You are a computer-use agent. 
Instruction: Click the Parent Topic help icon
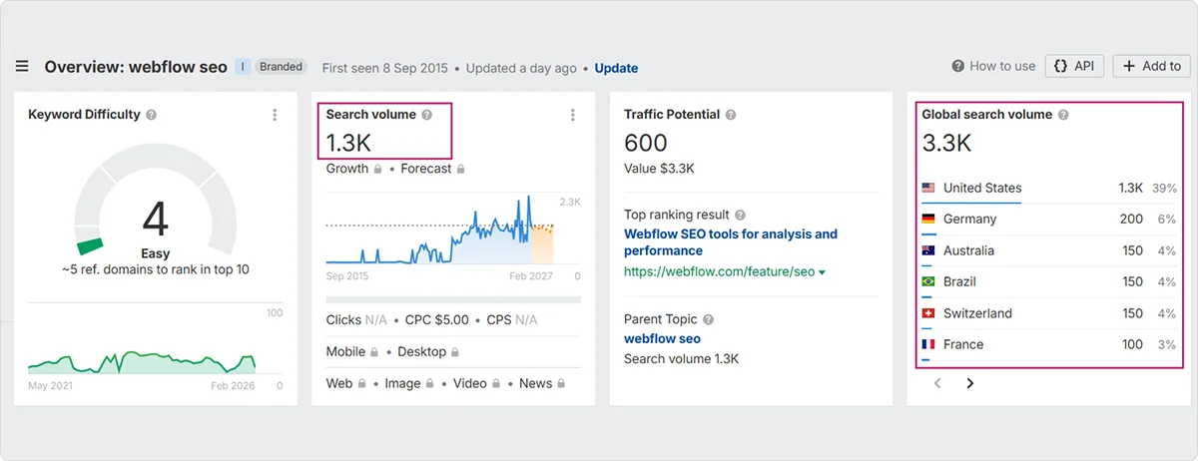(x=709, y=320)
